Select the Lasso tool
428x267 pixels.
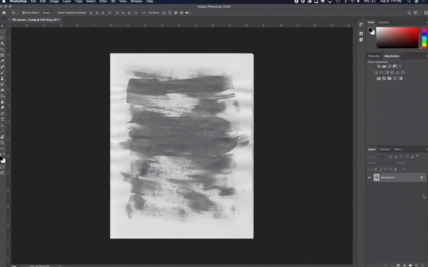coord(2,38)
